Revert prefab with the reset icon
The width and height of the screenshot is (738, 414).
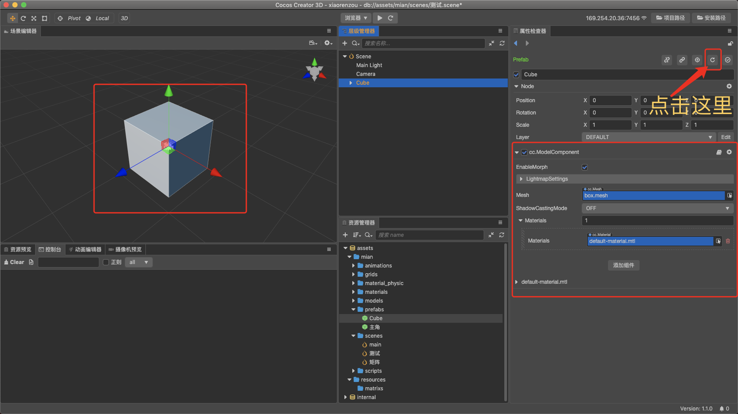point(713,60)
